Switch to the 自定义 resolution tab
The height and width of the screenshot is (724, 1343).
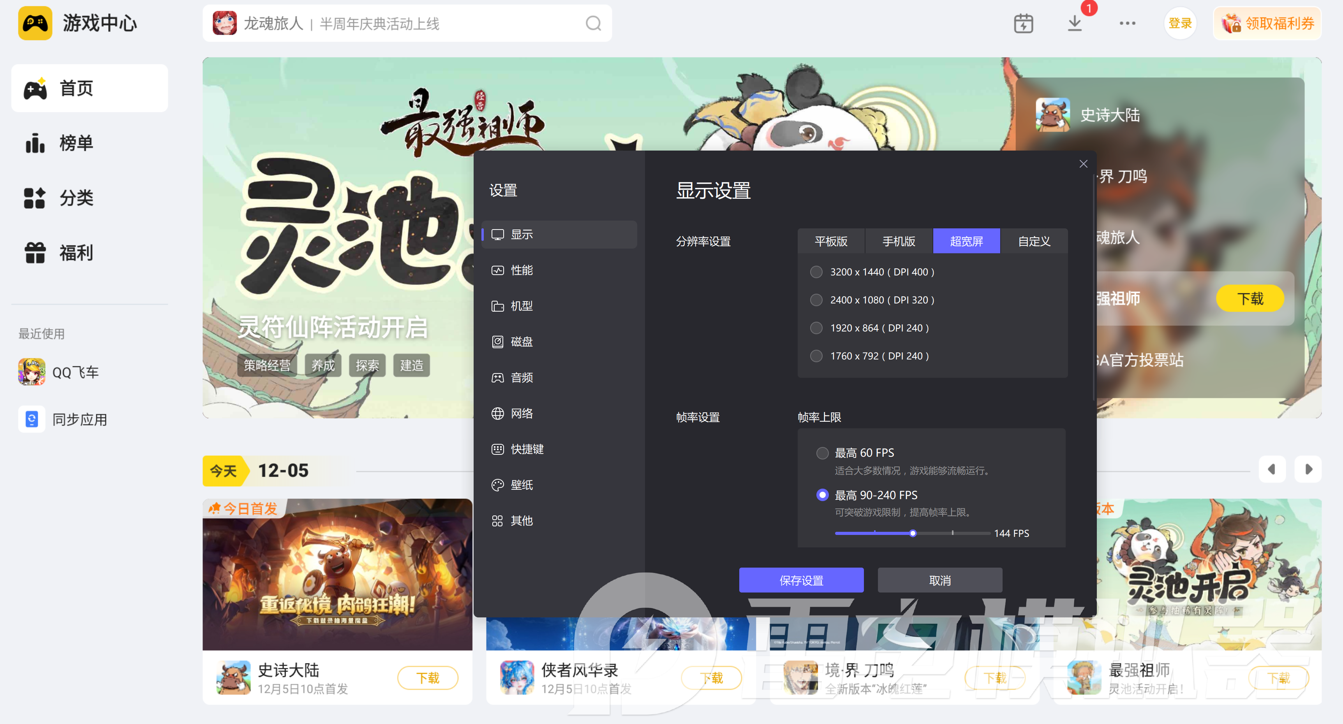(x=1033, y=241)
